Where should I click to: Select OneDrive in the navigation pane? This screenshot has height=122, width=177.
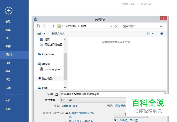tap(48, 54)
